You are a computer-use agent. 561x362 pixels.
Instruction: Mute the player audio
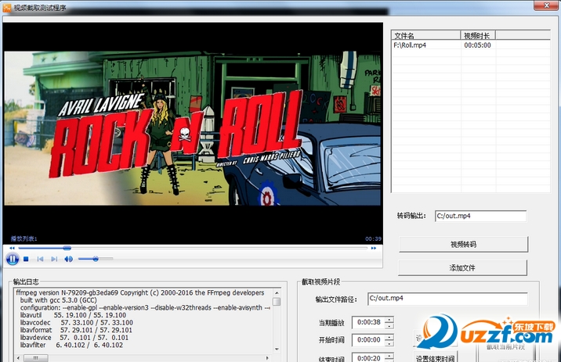point(68,259)
